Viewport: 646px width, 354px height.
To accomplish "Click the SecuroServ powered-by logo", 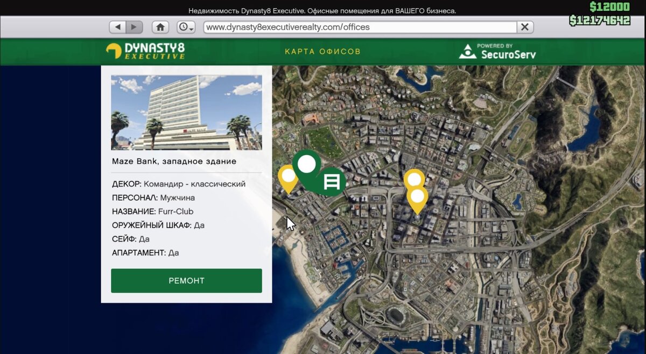I will click(497, 51).
